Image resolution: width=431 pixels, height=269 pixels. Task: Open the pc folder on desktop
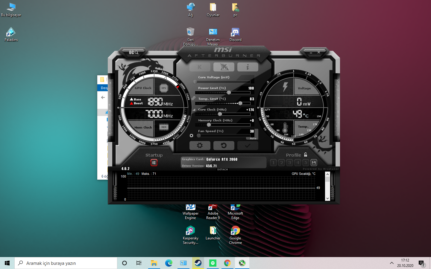235,10
